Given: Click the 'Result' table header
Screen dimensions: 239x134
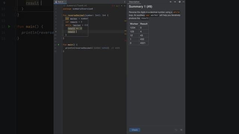Looking at the screenshot, I should (144, 24).
